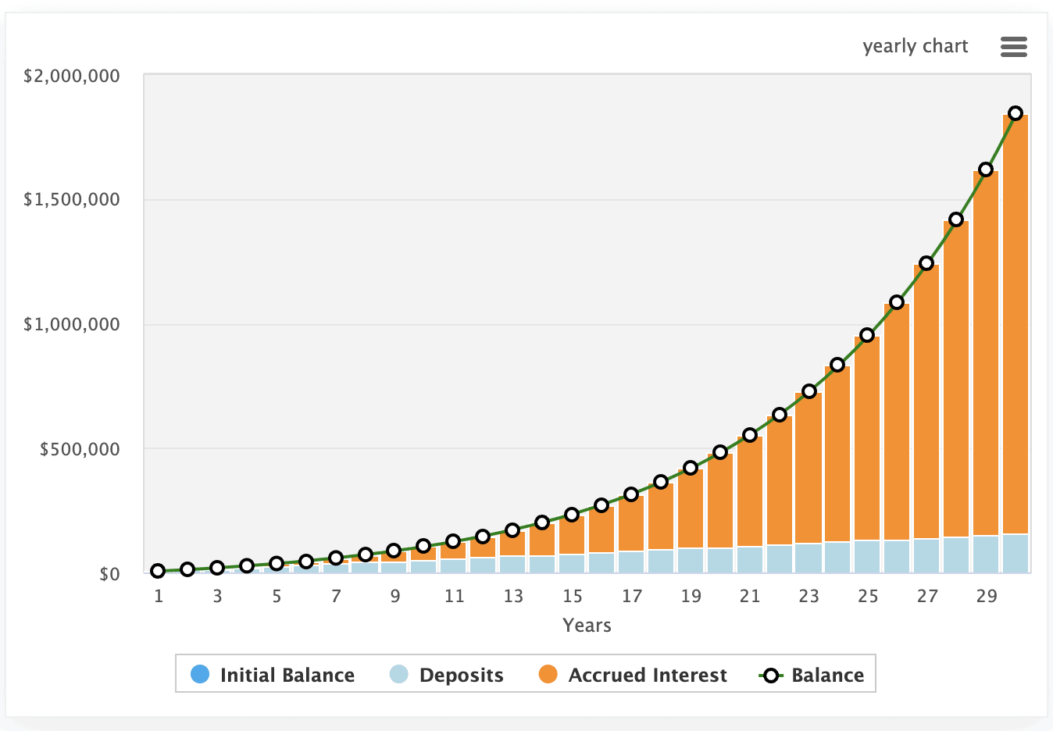
Task: Toggle Accrued Interest series label
Action: 647,676
